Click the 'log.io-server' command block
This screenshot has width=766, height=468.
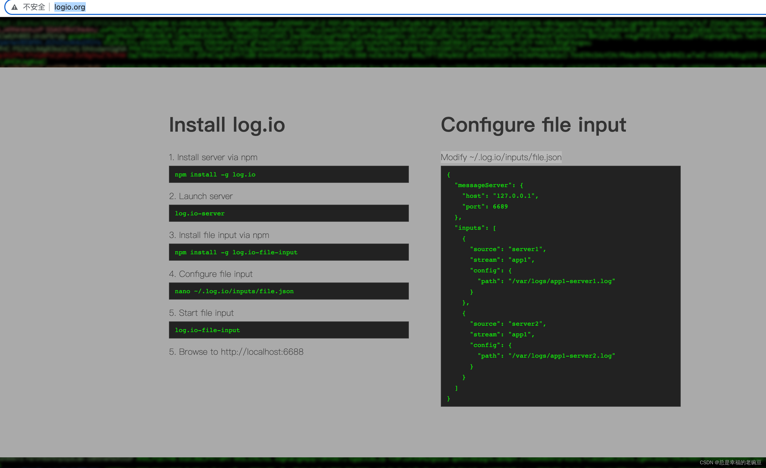289,213
